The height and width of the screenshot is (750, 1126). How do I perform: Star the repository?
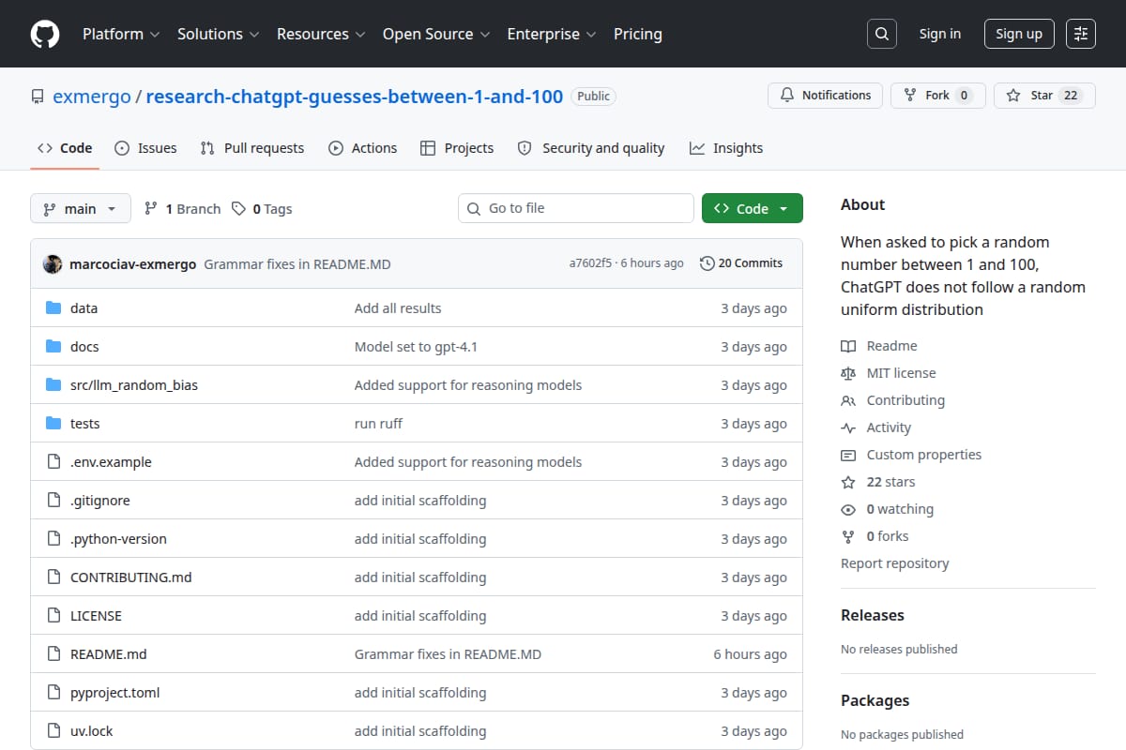[1044, 96]
